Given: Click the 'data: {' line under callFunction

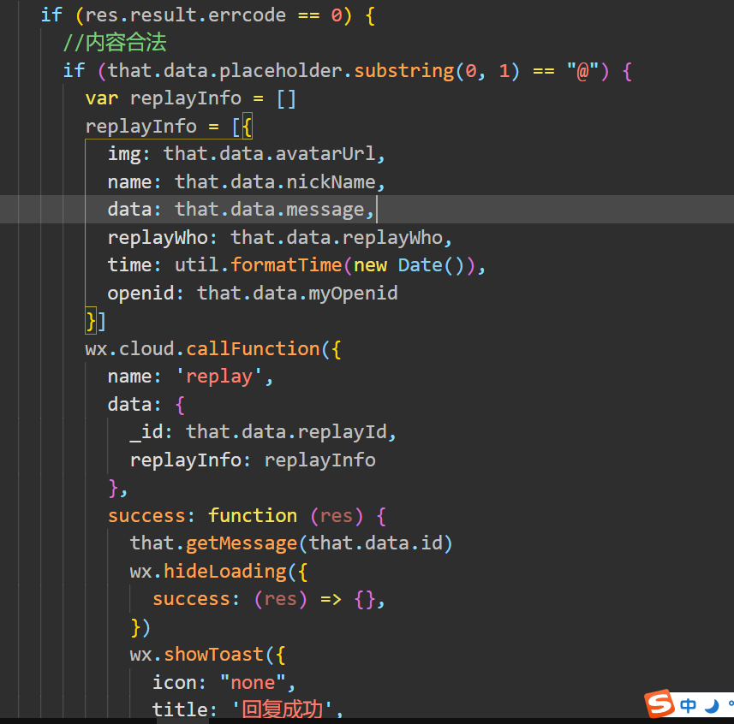Looking at the screenshot, I should click(146, 405).
